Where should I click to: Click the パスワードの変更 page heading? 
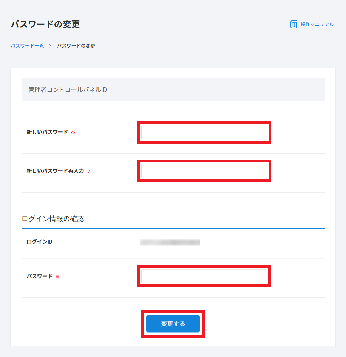(45, 24)
